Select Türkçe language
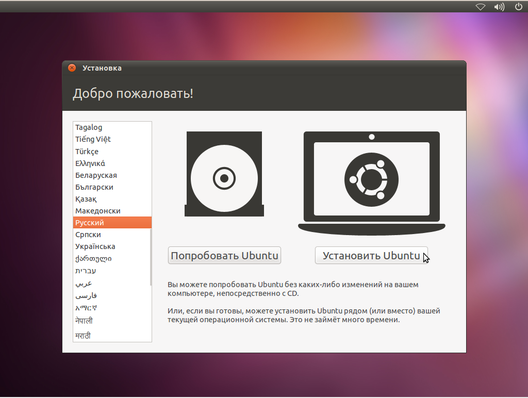Image resolution: width=528 pixels, height=398 pixels. pos(112,151)
